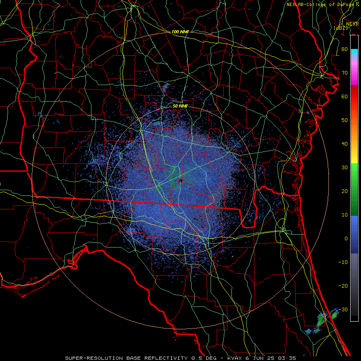This screenshot has height=361, width=361.
Task: Click the timestamp 6 JUN 25 03:35
Action: 270,358
